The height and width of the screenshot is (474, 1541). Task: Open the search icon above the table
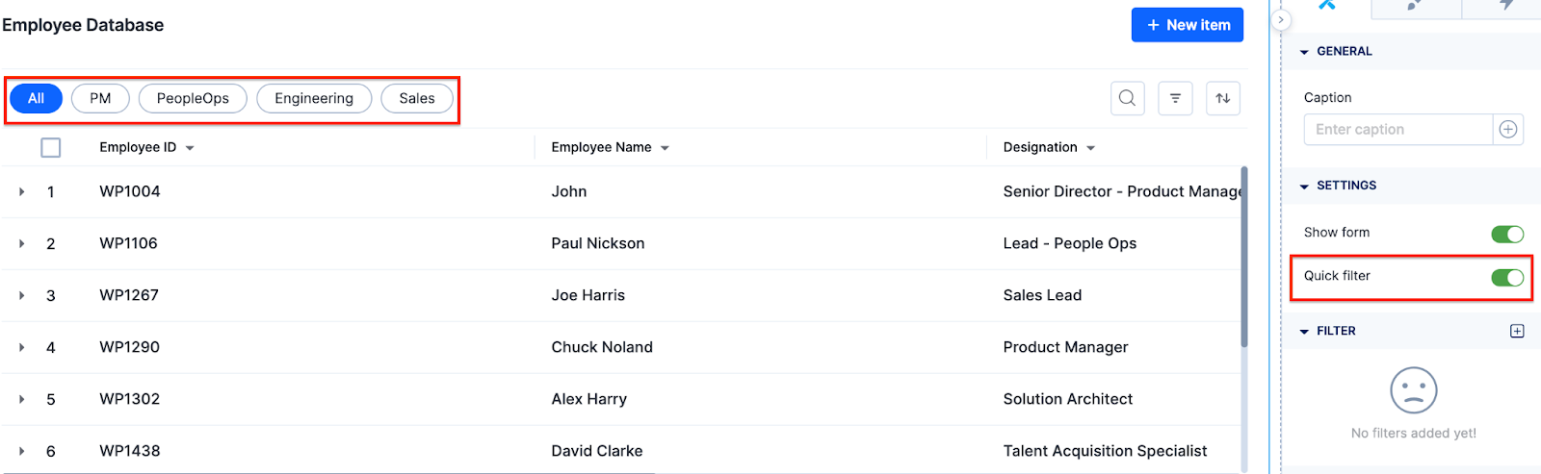click(1127, 98)
